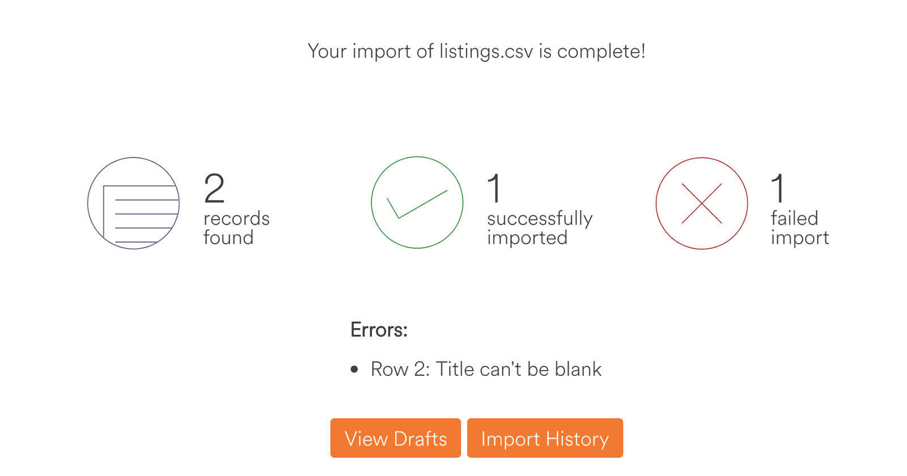
Task: Click the listings.csv filename in the heading
Action: point(486,52)
